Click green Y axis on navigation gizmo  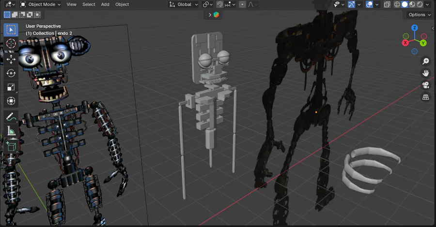423,43
